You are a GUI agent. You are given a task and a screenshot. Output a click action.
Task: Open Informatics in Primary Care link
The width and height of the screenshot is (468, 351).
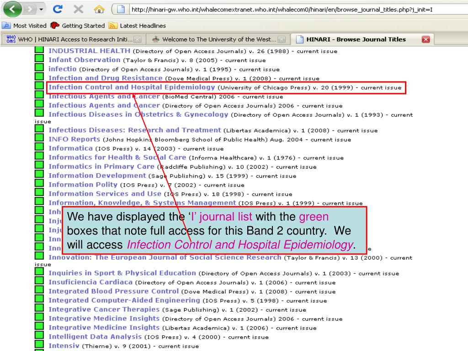point(101,166)
